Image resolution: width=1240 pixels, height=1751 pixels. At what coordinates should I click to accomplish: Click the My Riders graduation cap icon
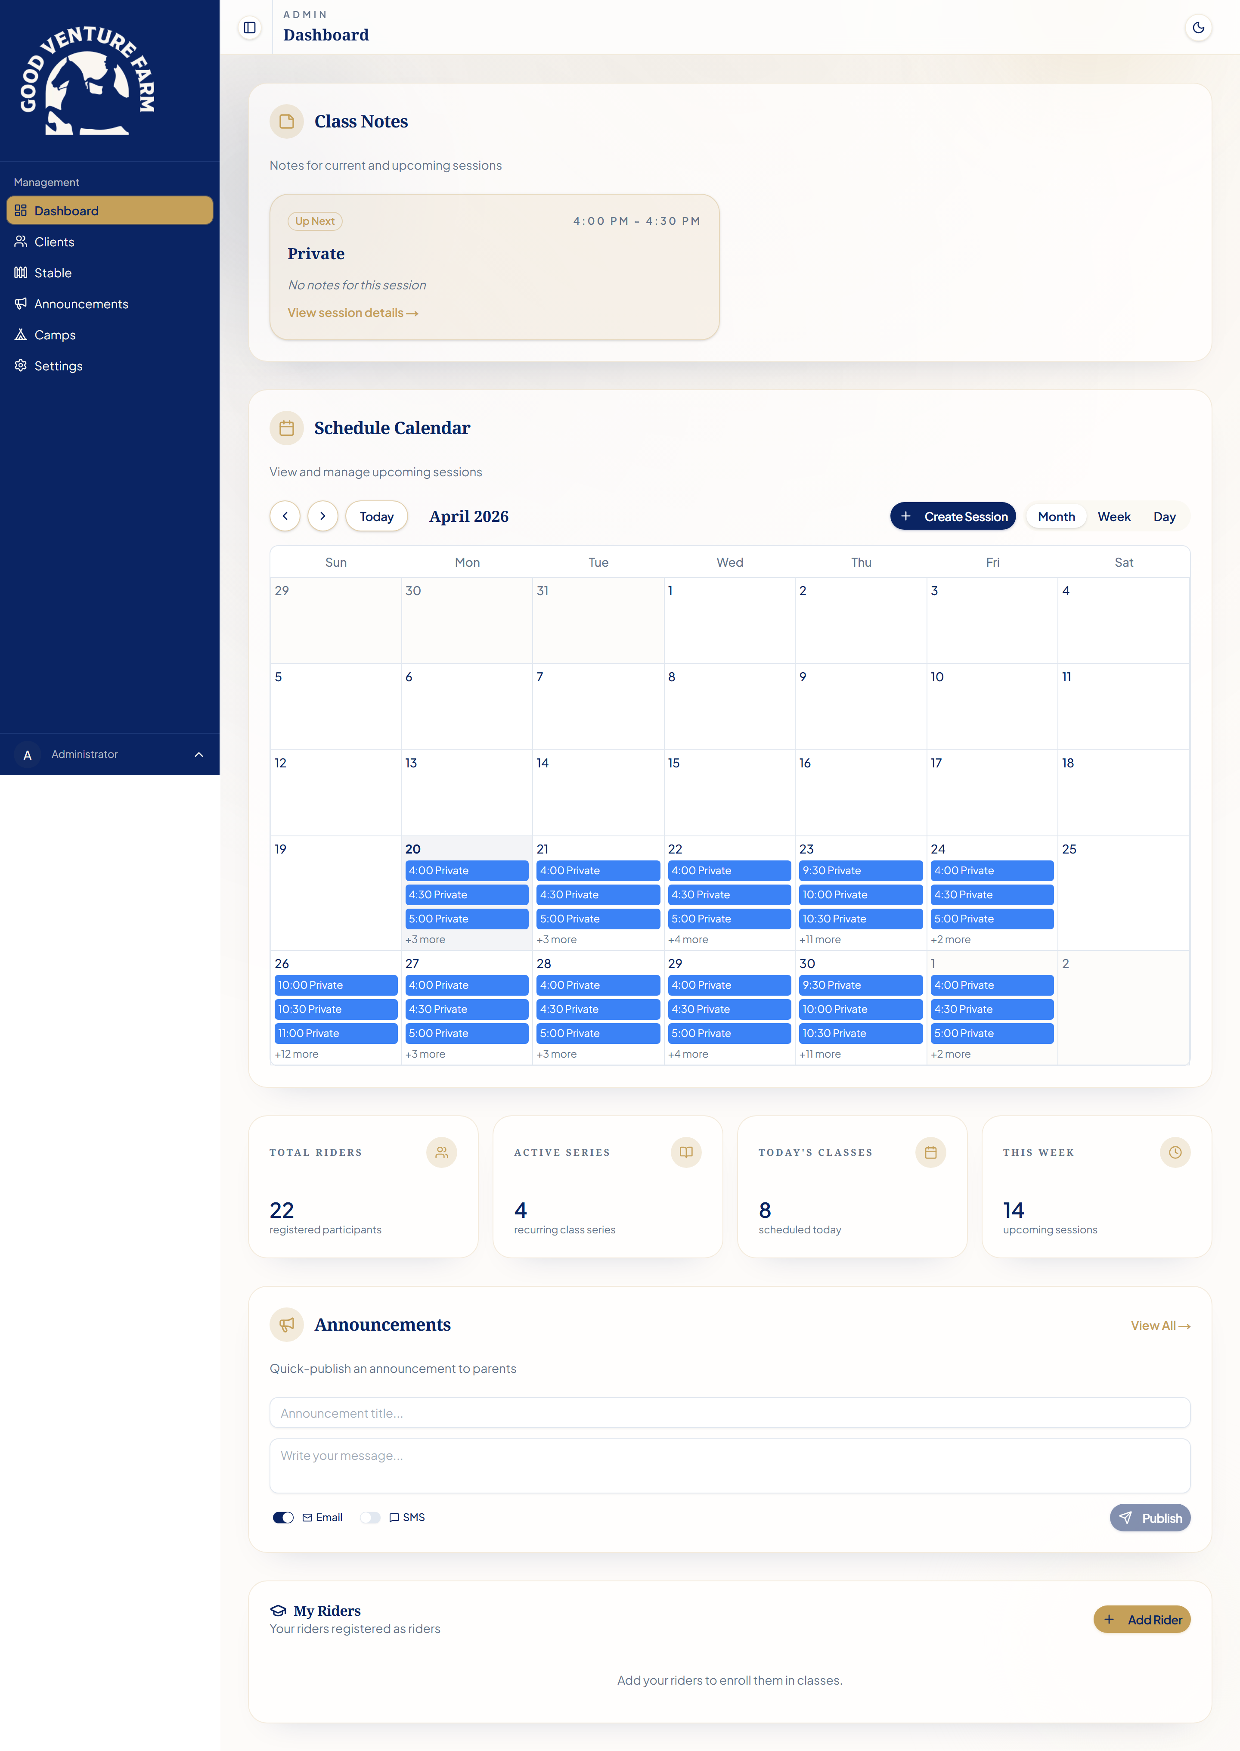click(x=278, y=1611)
